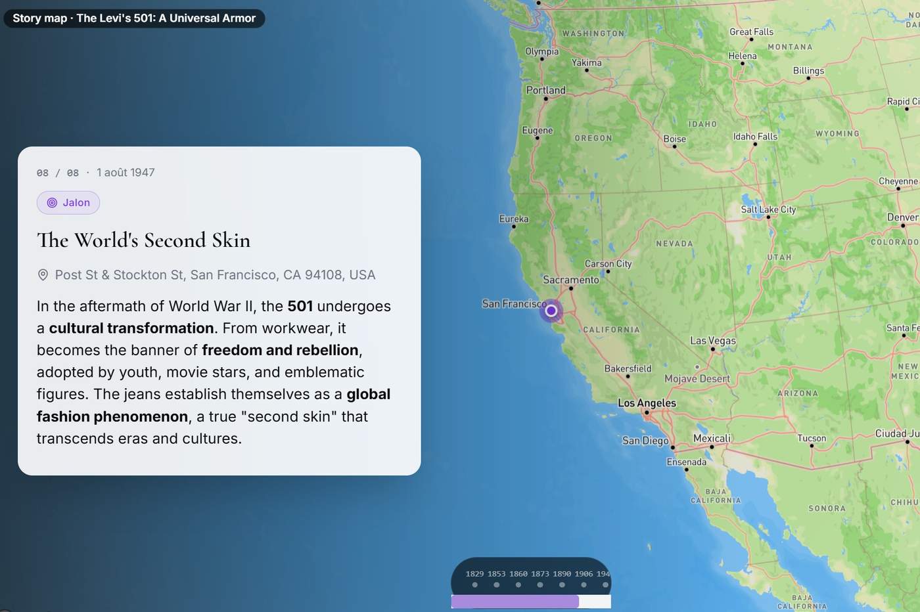Image resolution: width=920 pixels, height=612 pixels.
Task: Click the Las Vegas map label
Action: [713, 341]
